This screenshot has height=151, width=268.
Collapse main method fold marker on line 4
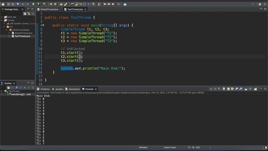pos(43,25)
